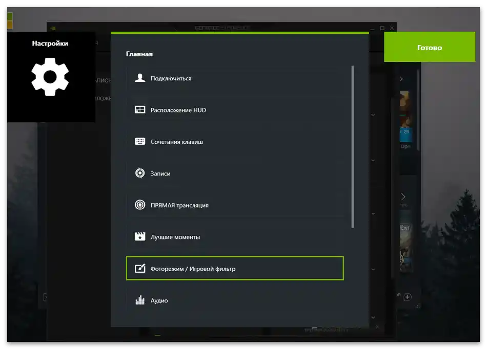Close the background GeForce Experience window

(x=392, y=28)
